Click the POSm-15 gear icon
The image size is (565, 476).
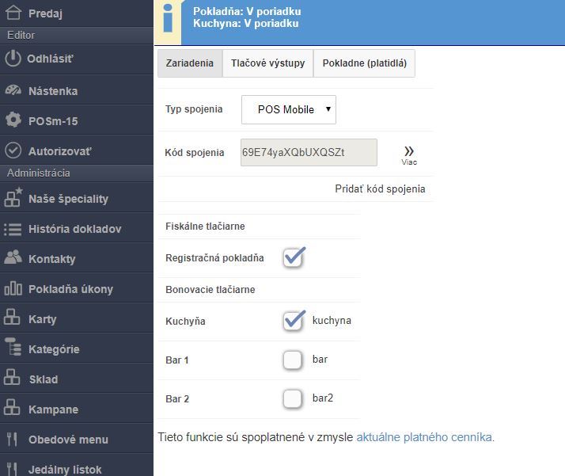pos(13,120)
